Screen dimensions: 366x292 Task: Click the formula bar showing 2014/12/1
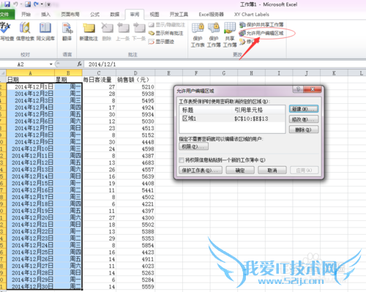click(x=225, y=64)
